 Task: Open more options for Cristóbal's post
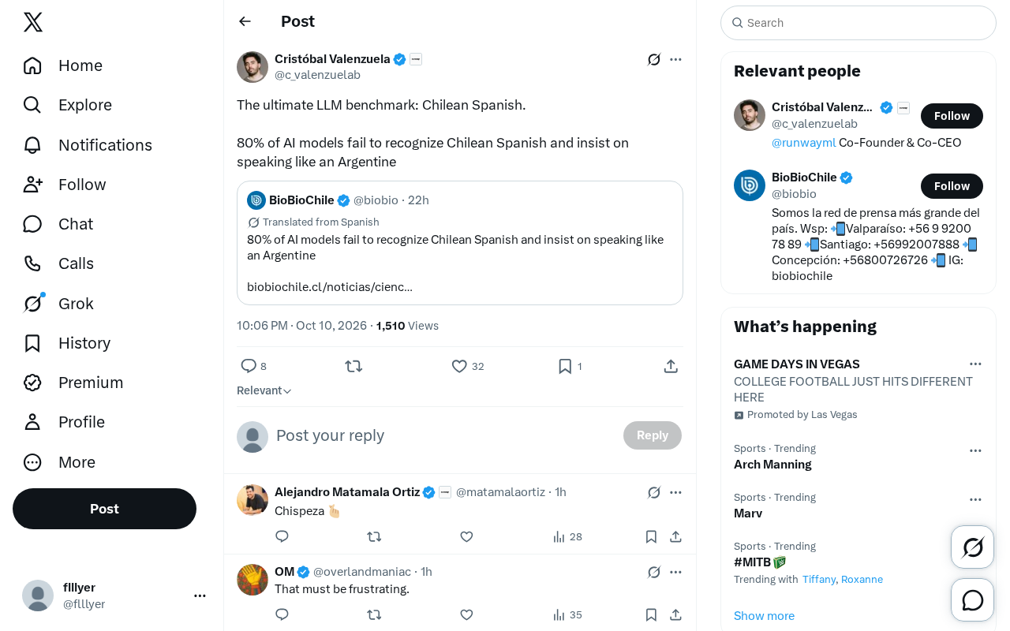pos(675,59)
